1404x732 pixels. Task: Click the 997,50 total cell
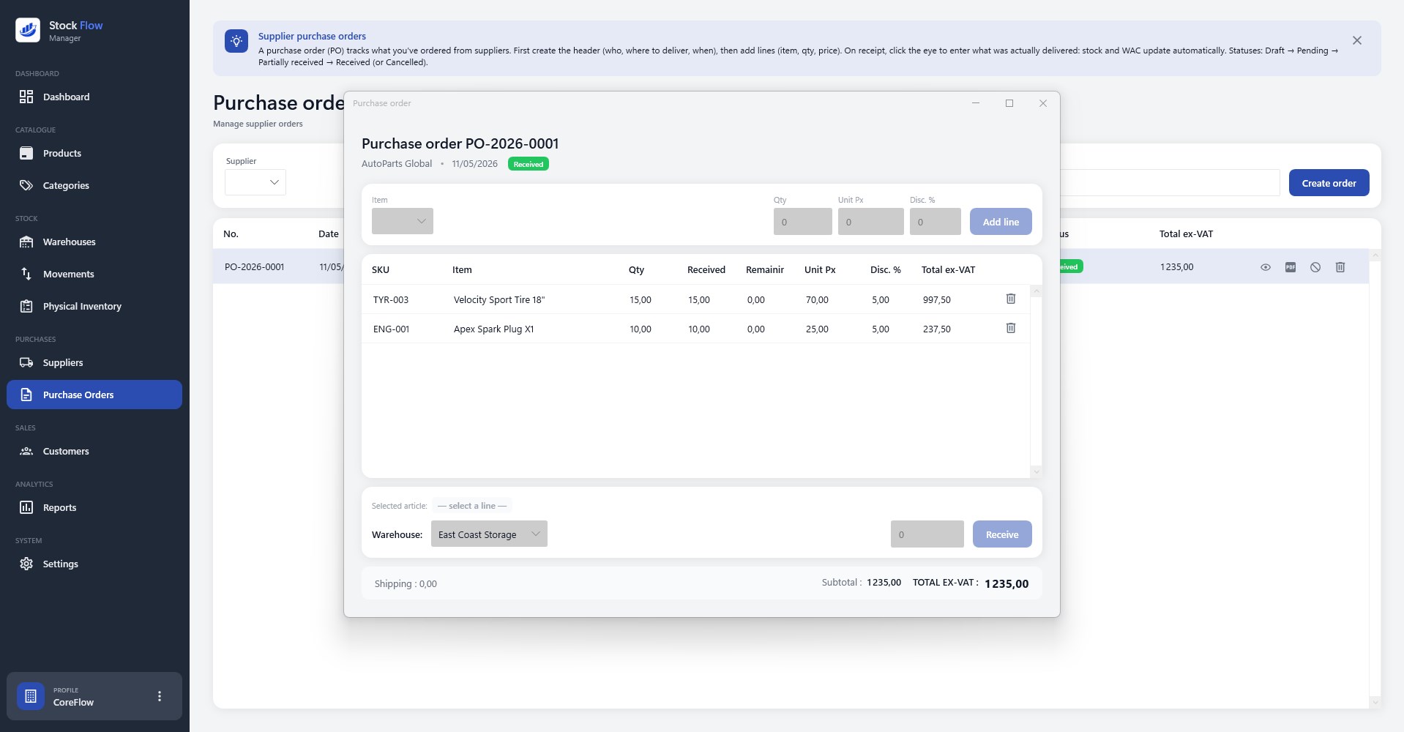tap(937, 299)
